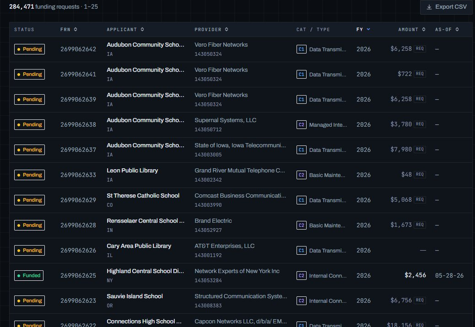Click REQ tag next to $5,068
Screen dimensions: 475x327
coord(420,199)
